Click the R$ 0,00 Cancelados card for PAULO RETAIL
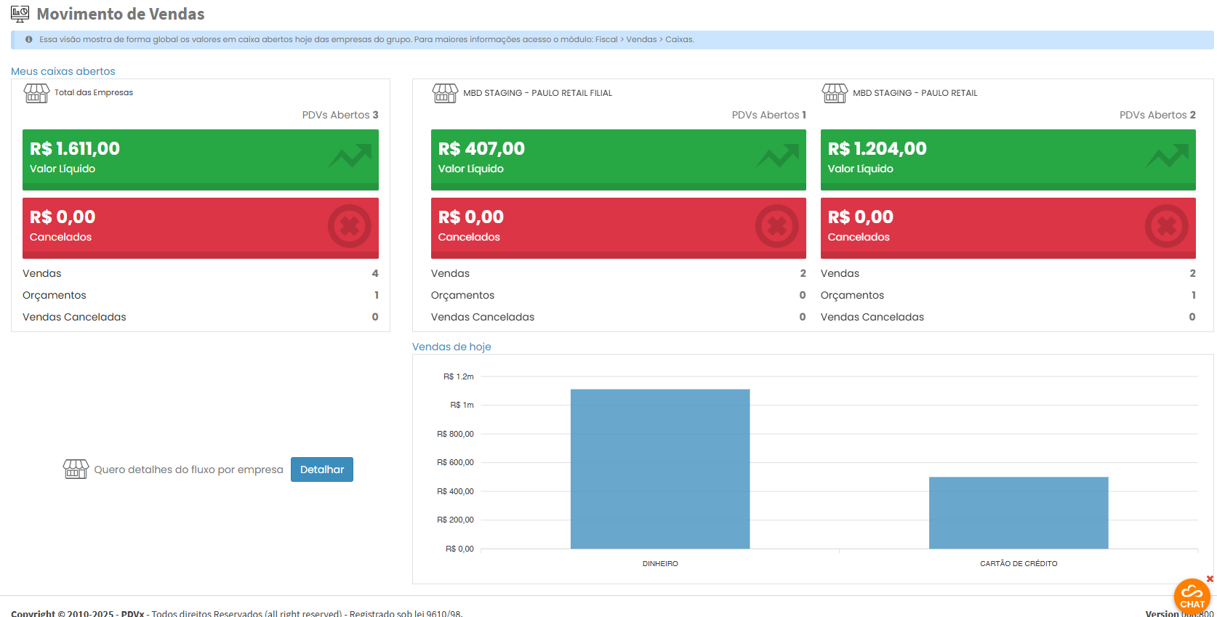 click(x=1008, y=227)
